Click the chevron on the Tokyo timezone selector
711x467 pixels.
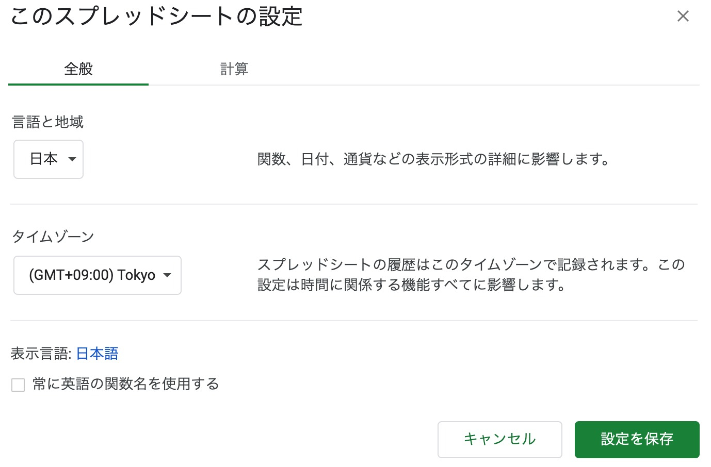[167, 275]
